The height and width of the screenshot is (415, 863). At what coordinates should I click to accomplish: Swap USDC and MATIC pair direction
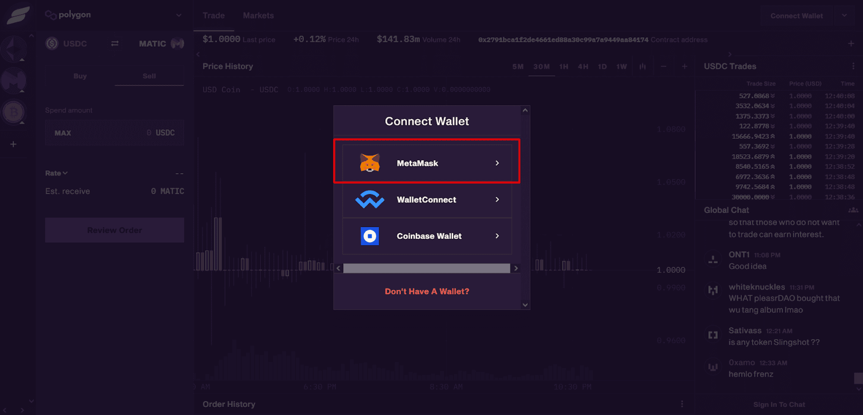click(115, 44)
